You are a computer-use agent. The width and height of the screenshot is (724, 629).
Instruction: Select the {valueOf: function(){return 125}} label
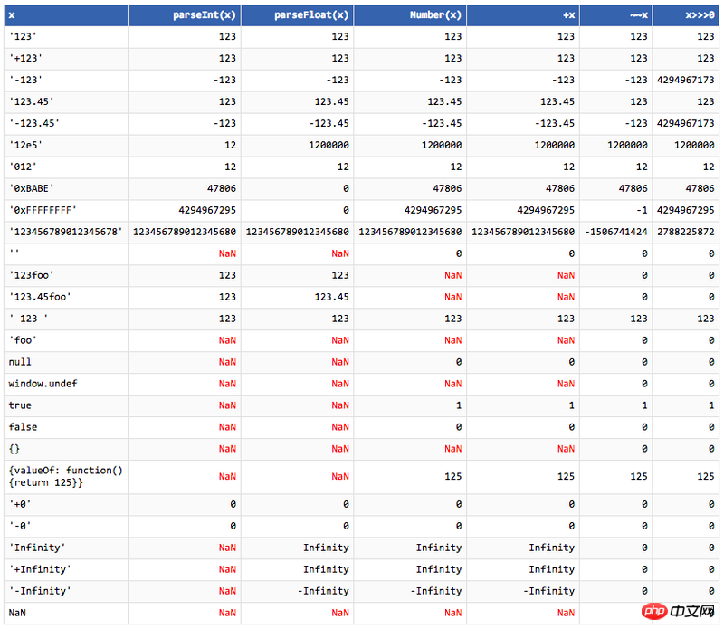(65, 477)
